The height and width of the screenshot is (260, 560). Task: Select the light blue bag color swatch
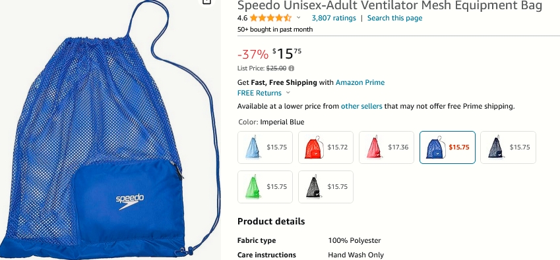click(x=265, y=147)
